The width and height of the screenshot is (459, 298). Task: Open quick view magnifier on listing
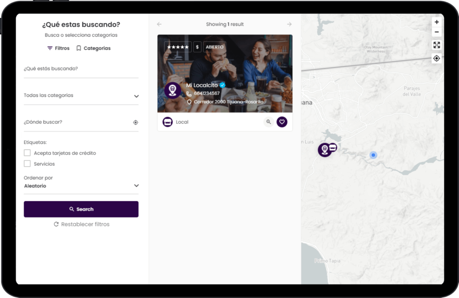click(x=268, y=122)
